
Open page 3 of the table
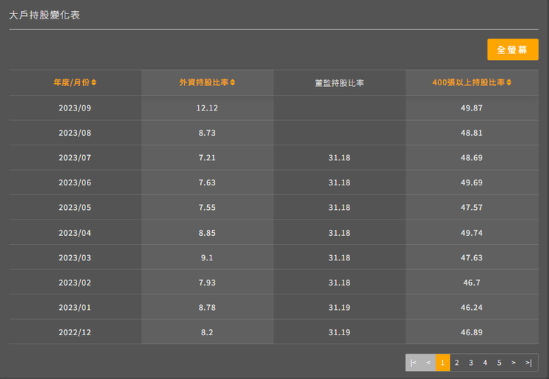coord(471,363)
